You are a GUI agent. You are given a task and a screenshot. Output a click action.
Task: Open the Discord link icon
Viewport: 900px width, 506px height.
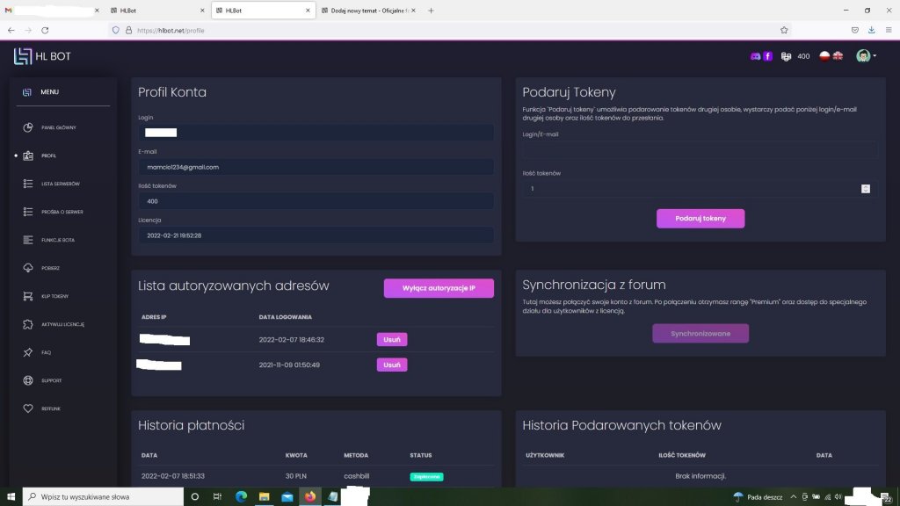[x=755, y=56]
